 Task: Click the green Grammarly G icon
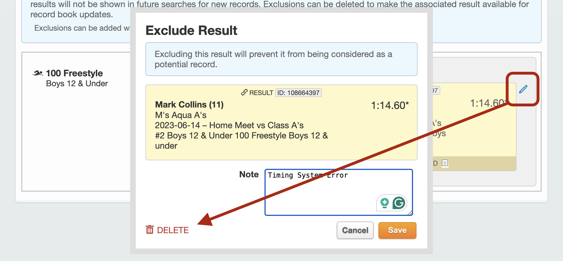pyautogui.click(x=399, y=203)
